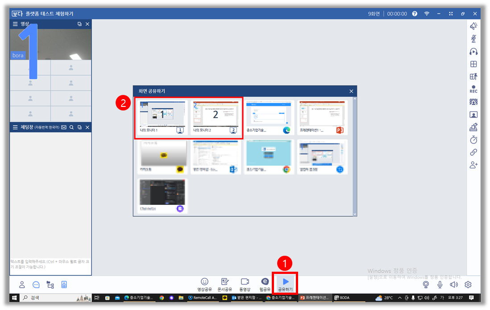Click 웹공유 web share button
The width and height of the screenshot is (490, 310).
pos(265,285)
